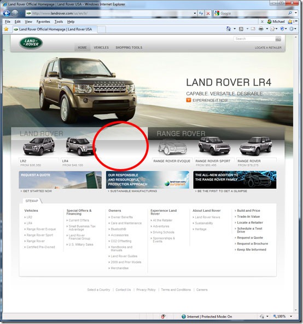The width and height of the screenshot is (303, 324).
Task: Select the Land Rover Official Homepage tab
Action: (x=54, y=30)
